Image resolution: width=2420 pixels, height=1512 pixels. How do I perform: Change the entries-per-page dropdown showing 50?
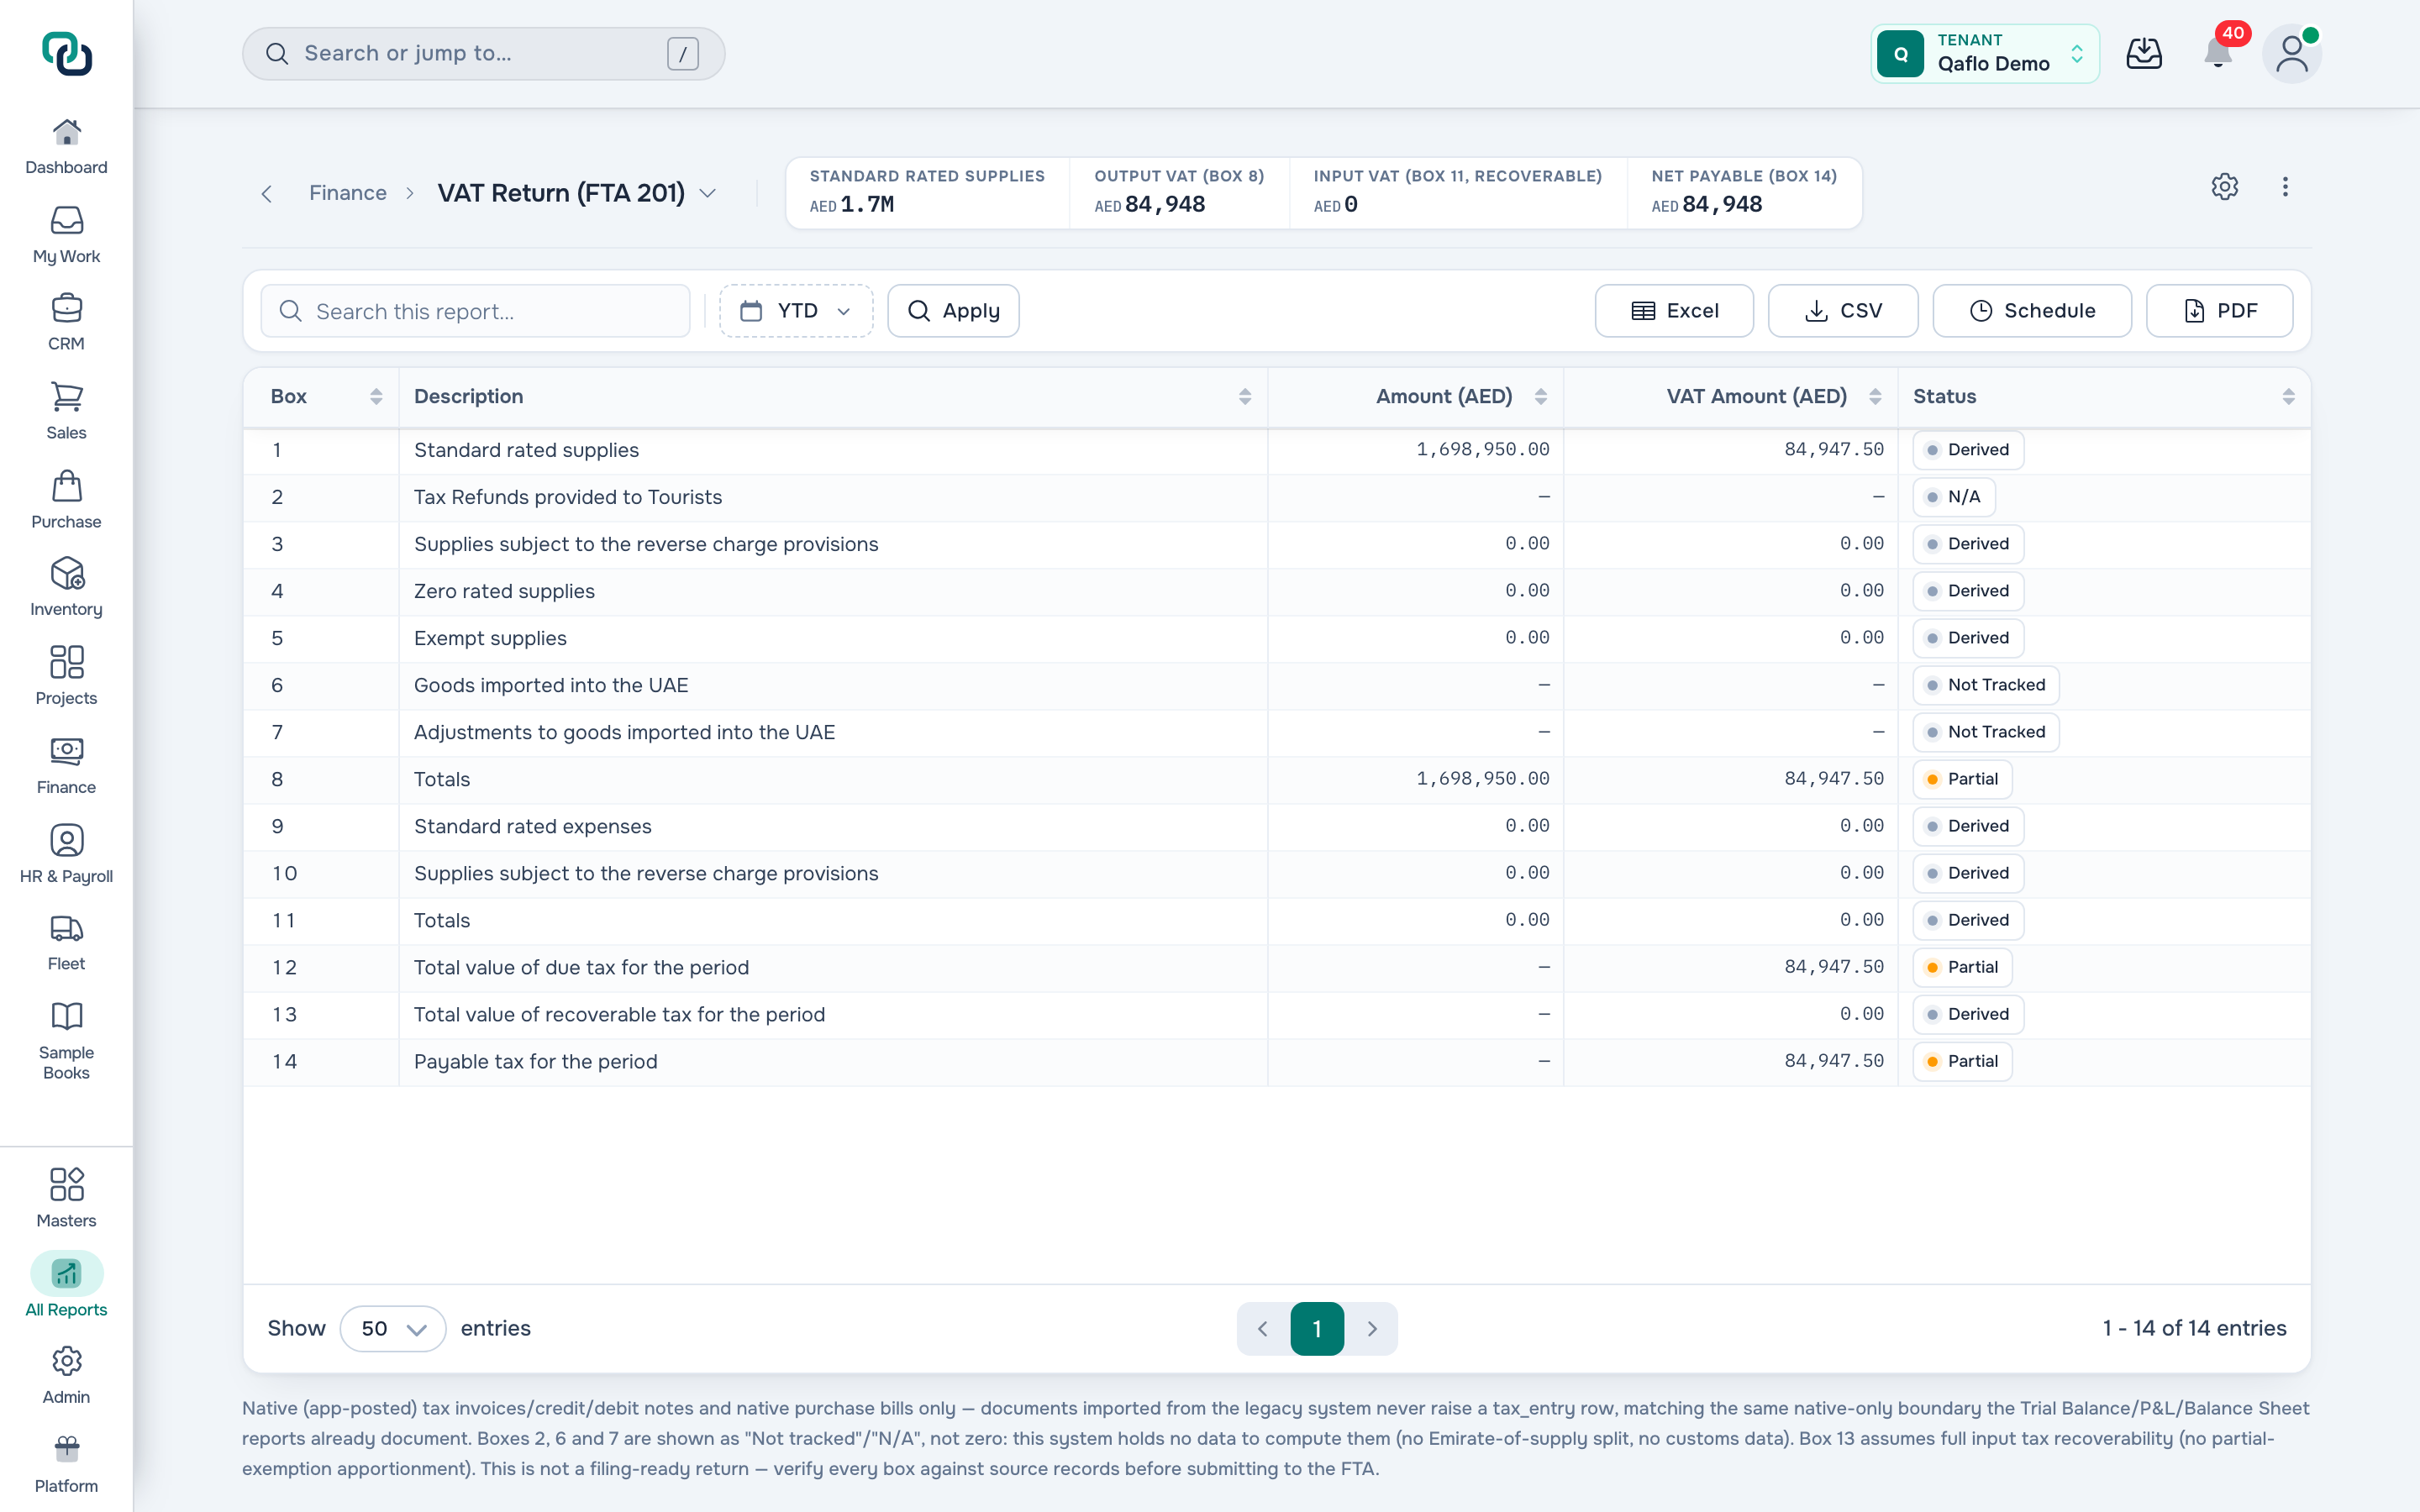[393, 1329]
